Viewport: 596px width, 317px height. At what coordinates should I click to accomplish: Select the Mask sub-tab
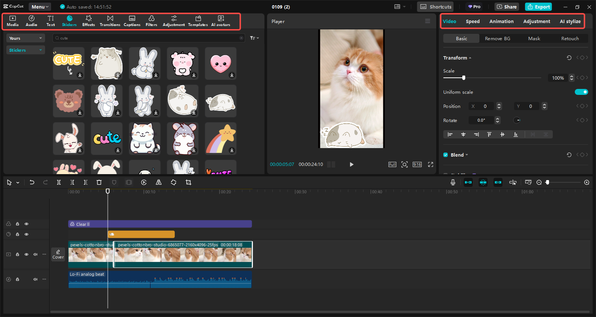coord(534,39)
